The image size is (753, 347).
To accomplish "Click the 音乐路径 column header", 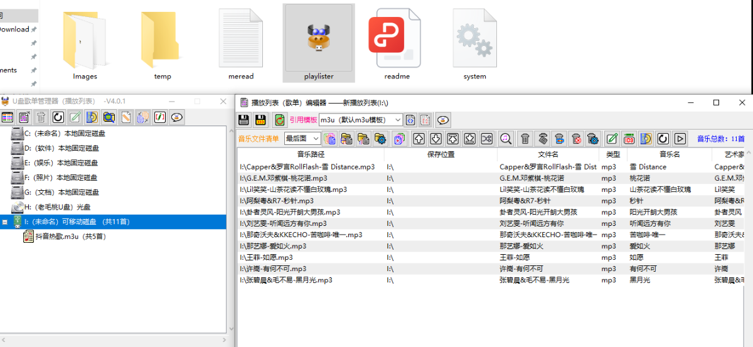I will tap(311, 154).
